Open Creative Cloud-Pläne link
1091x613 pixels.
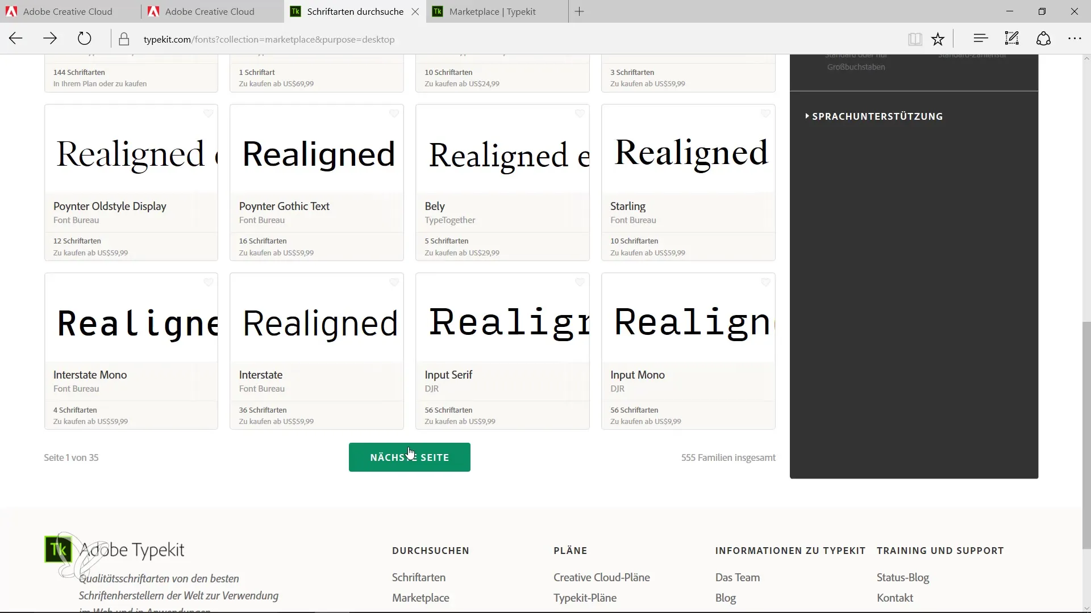click(x=602, y=577)
